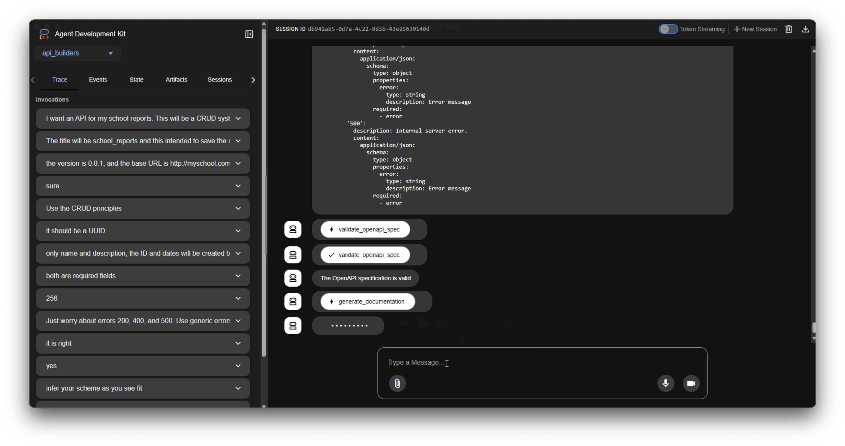This screenshot has height=446, width=845.
Task: Open the Artifacts tab
Action: coord(176,79)
